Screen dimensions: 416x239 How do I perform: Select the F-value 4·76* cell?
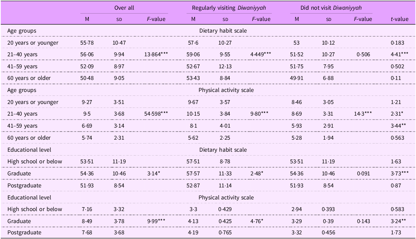[257, 221]
